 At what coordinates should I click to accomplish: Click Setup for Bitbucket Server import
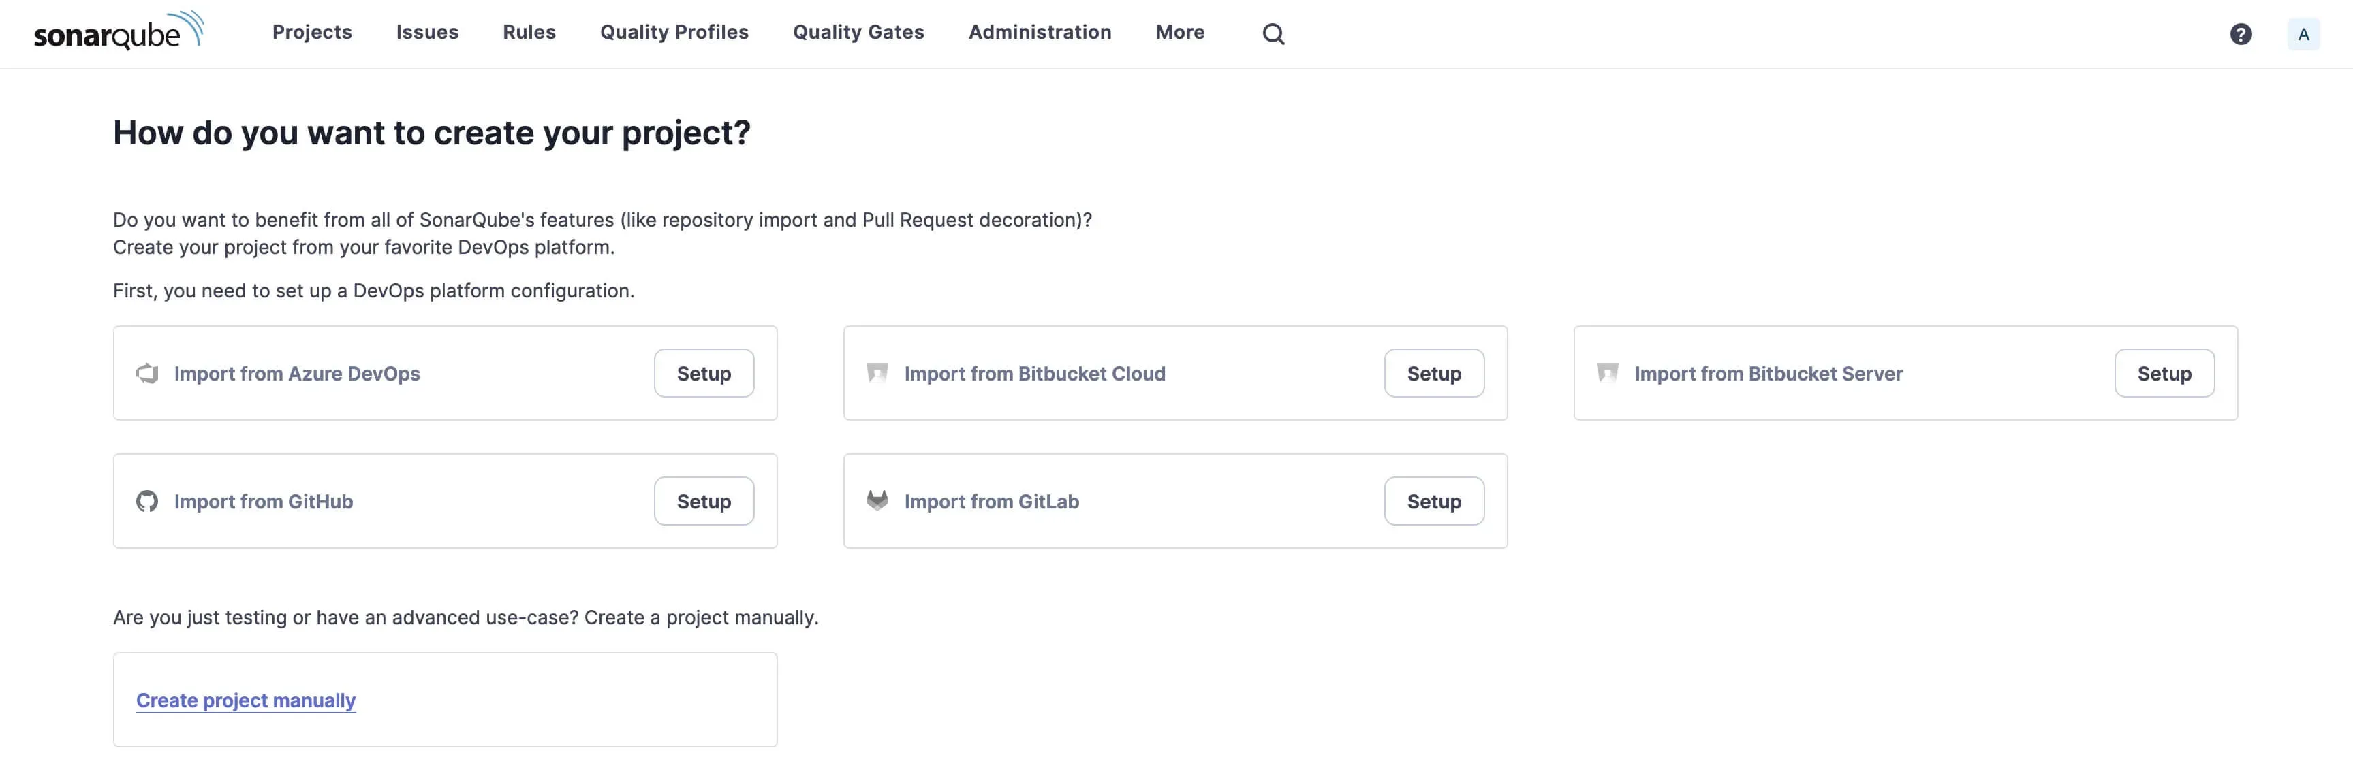2164,374
